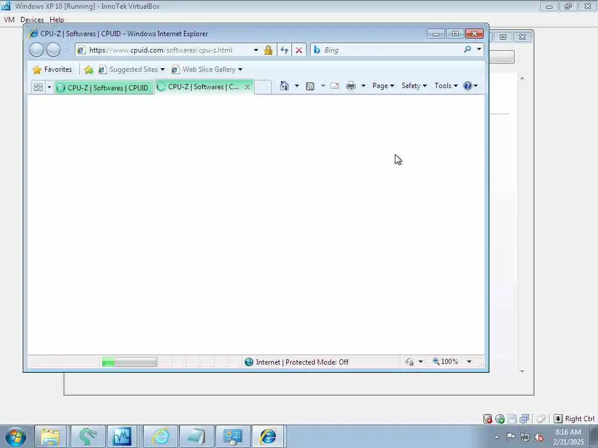Open a new blank tab
This screenshot has width=598, height=448.
(263, 87)
